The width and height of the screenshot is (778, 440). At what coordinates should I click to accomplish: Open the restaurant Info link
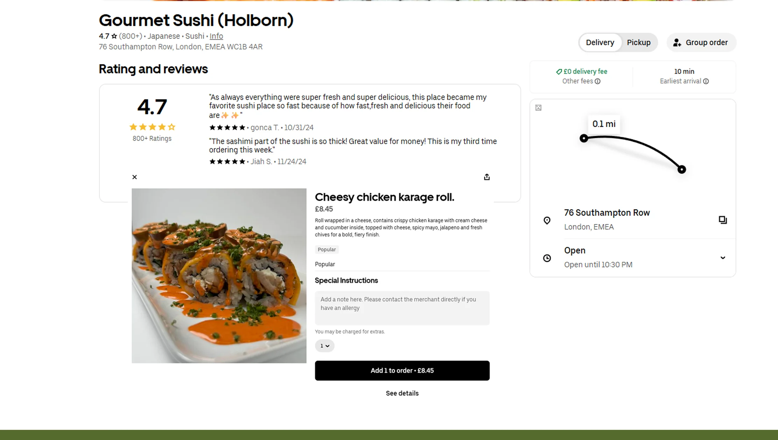pos(216,36)
